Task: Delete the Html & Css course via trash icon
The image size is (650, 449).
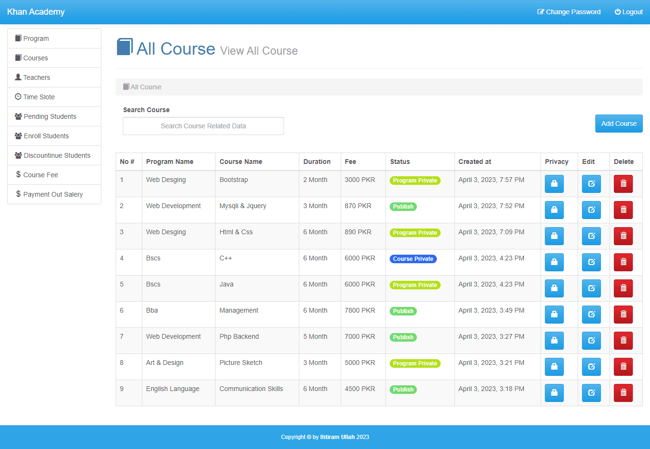Action: (x=623, y=236)
